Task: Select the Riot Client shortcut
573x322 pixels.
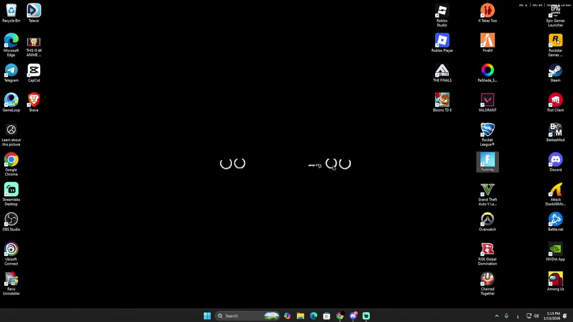Action: (x=555, y=102)
